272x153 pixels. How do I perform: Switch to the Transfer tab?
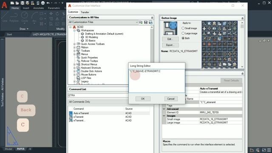pos(85,12)
